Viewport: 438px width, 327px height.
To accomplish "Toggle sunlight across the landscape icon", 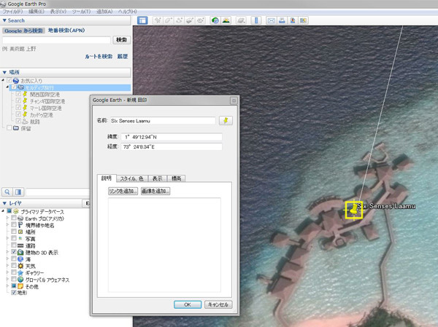I will 226,20.
